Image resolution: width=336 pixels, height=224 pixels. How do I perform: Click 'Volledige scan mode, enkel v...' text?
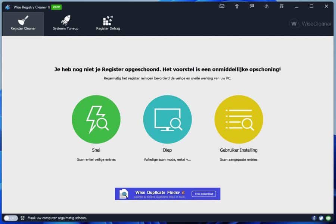pos(167,160)
